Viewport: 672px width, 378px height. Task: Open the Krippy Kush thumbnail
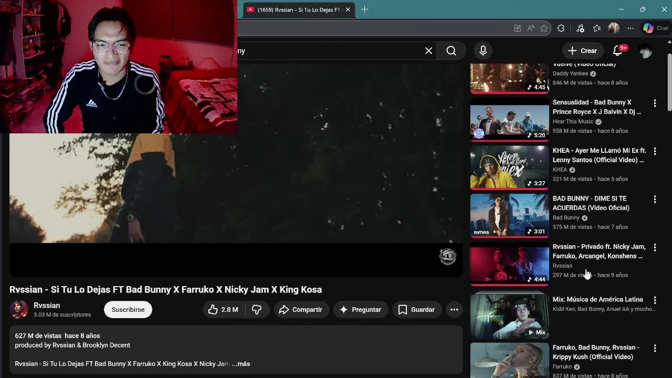pos(509,361)
